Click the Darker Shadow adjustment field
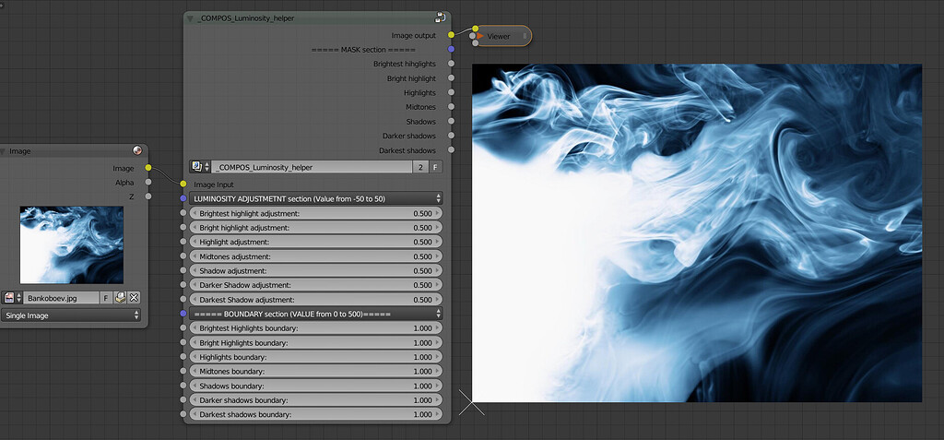This screenshot has height=440, width=944. [x=316, y=284]
